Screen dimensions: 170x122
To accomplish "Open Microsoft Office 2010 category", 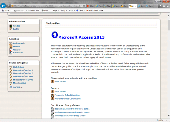I will pyautogui.click(x=23, y=73).
